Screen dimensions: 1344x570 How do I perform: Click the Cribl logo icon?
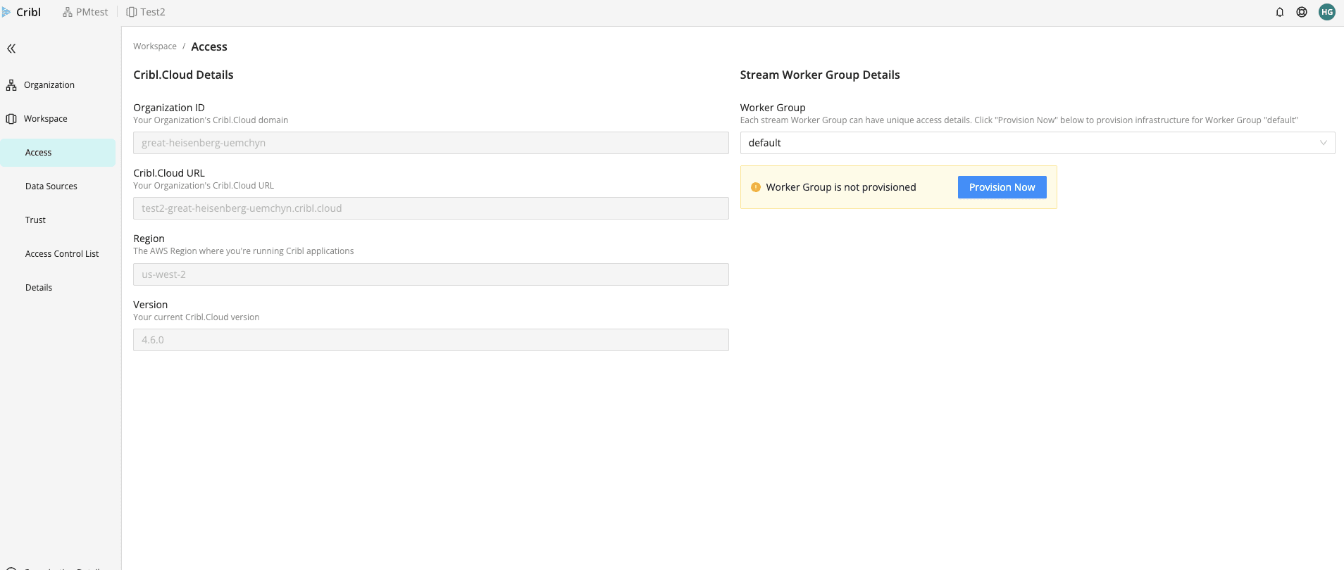[6, 12]
